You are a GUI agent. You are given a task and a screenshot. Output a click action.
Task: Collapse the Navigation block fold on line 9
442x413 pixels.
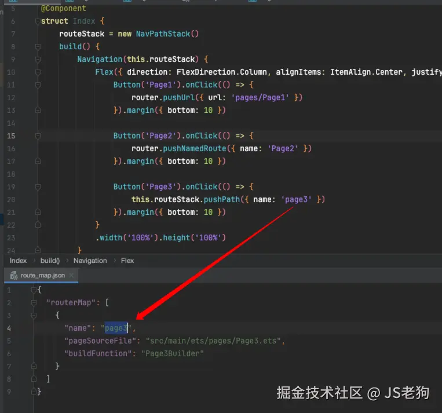(38, 59)
